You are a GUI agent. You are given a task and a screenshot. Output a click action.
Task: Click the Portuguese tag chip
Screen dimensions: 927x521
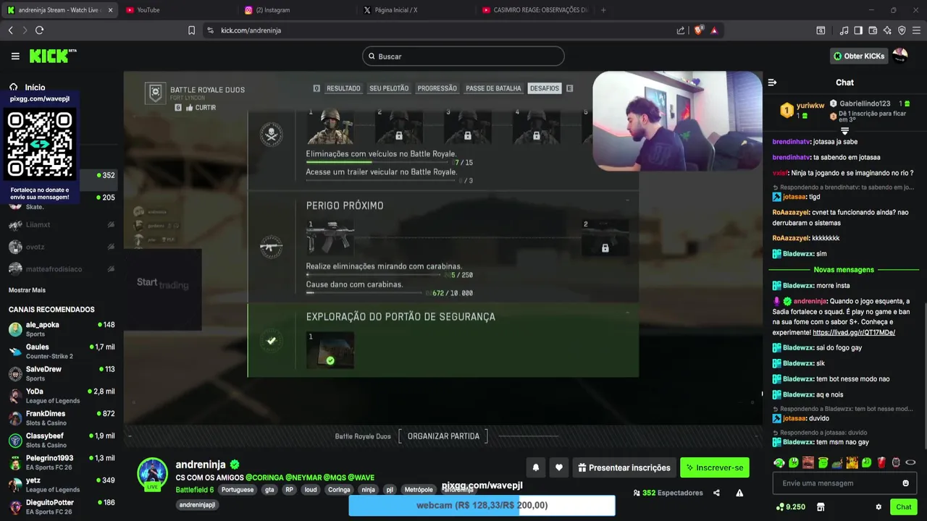(238, 490)
